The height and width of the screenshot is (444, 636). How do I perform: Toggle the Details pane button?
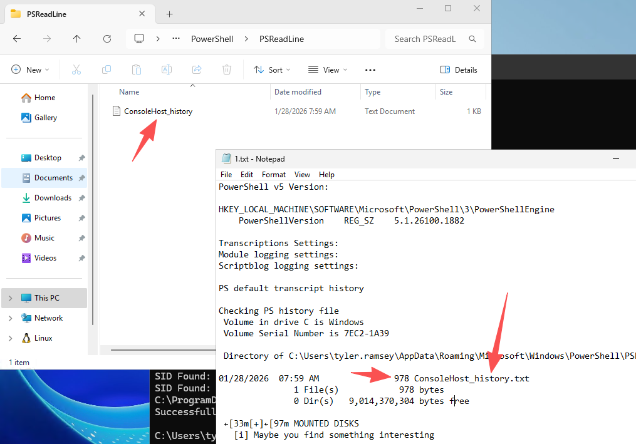coord(459,70)
